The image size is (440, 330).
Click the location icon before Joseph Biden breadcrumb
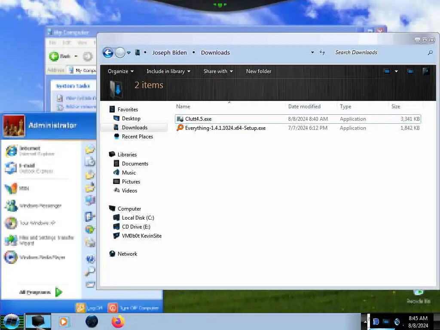coord(137,52)
